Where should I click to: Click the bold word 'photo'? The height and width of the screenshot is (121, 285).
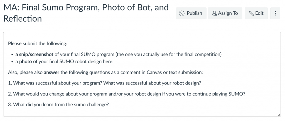tap(25, 62)
